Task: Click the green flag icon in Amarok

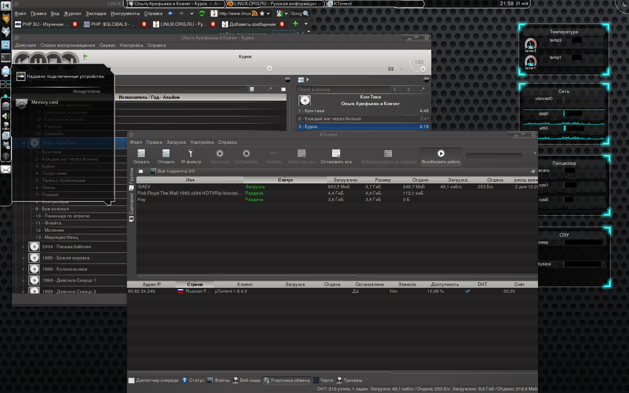Action: pyautogui.click(x=86, y=57)
